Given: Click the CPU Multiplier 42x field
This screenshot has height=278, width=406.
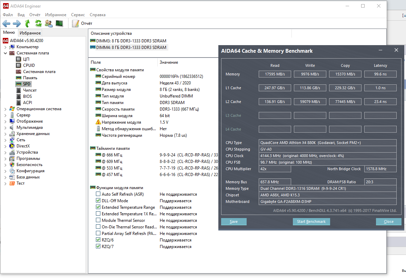Looking at the screenshot, I should click(x=275, y=169).
